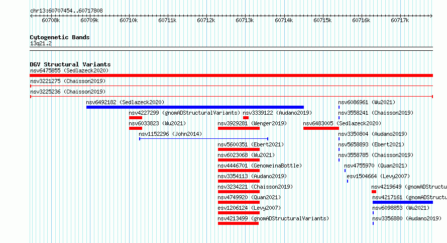Viewport: 447px width, 243px height.
Task: Open the nsv3350804 (Audano2019) label
Action: (373, 134)
